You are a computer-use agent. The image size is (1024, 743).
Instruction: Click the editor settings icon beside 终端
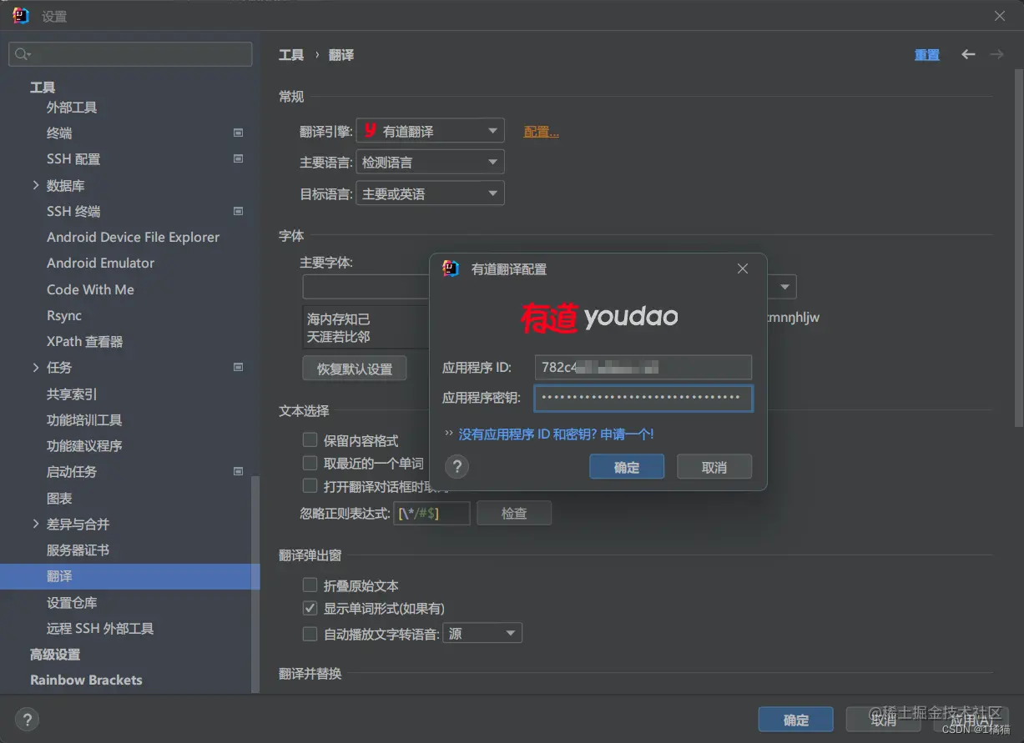coord(238,133)
